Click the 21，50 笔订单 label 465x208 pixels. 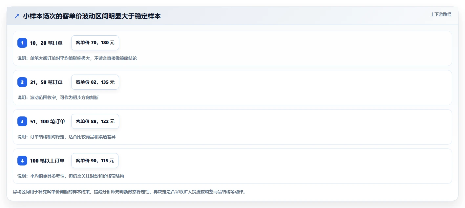(46, 82)
